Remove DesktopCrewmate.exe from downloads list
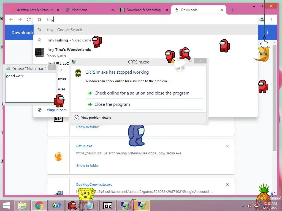The height and width of the screenshot is (211, 282). pos(227,185)
